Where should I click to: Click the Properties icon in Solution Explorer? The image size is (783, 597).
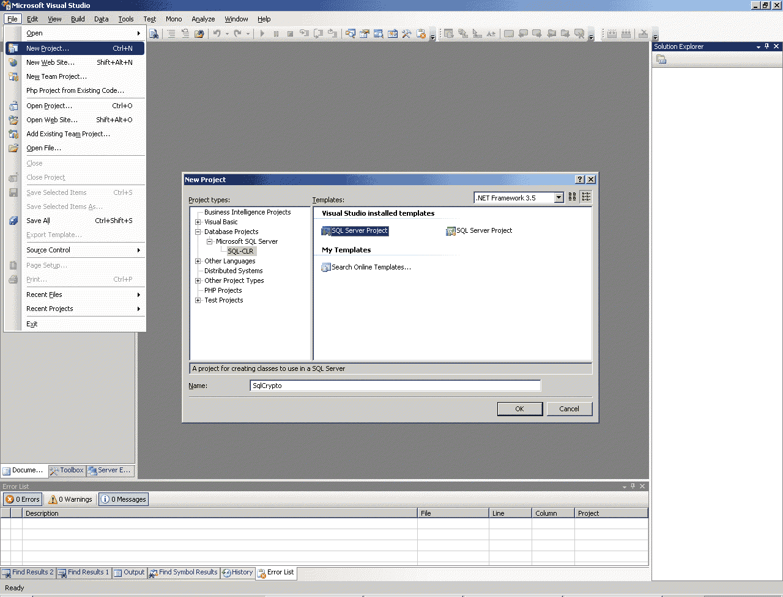[661, 59]
